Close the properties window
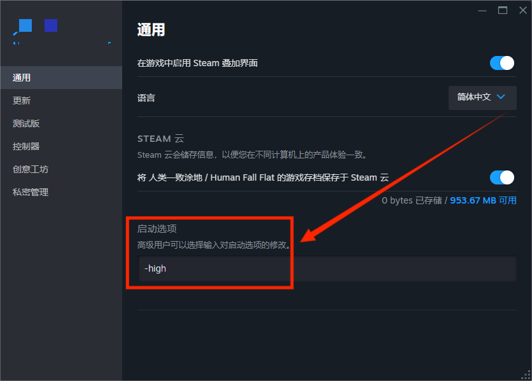This screenshot has height=381, width=532. pos(523,11)
